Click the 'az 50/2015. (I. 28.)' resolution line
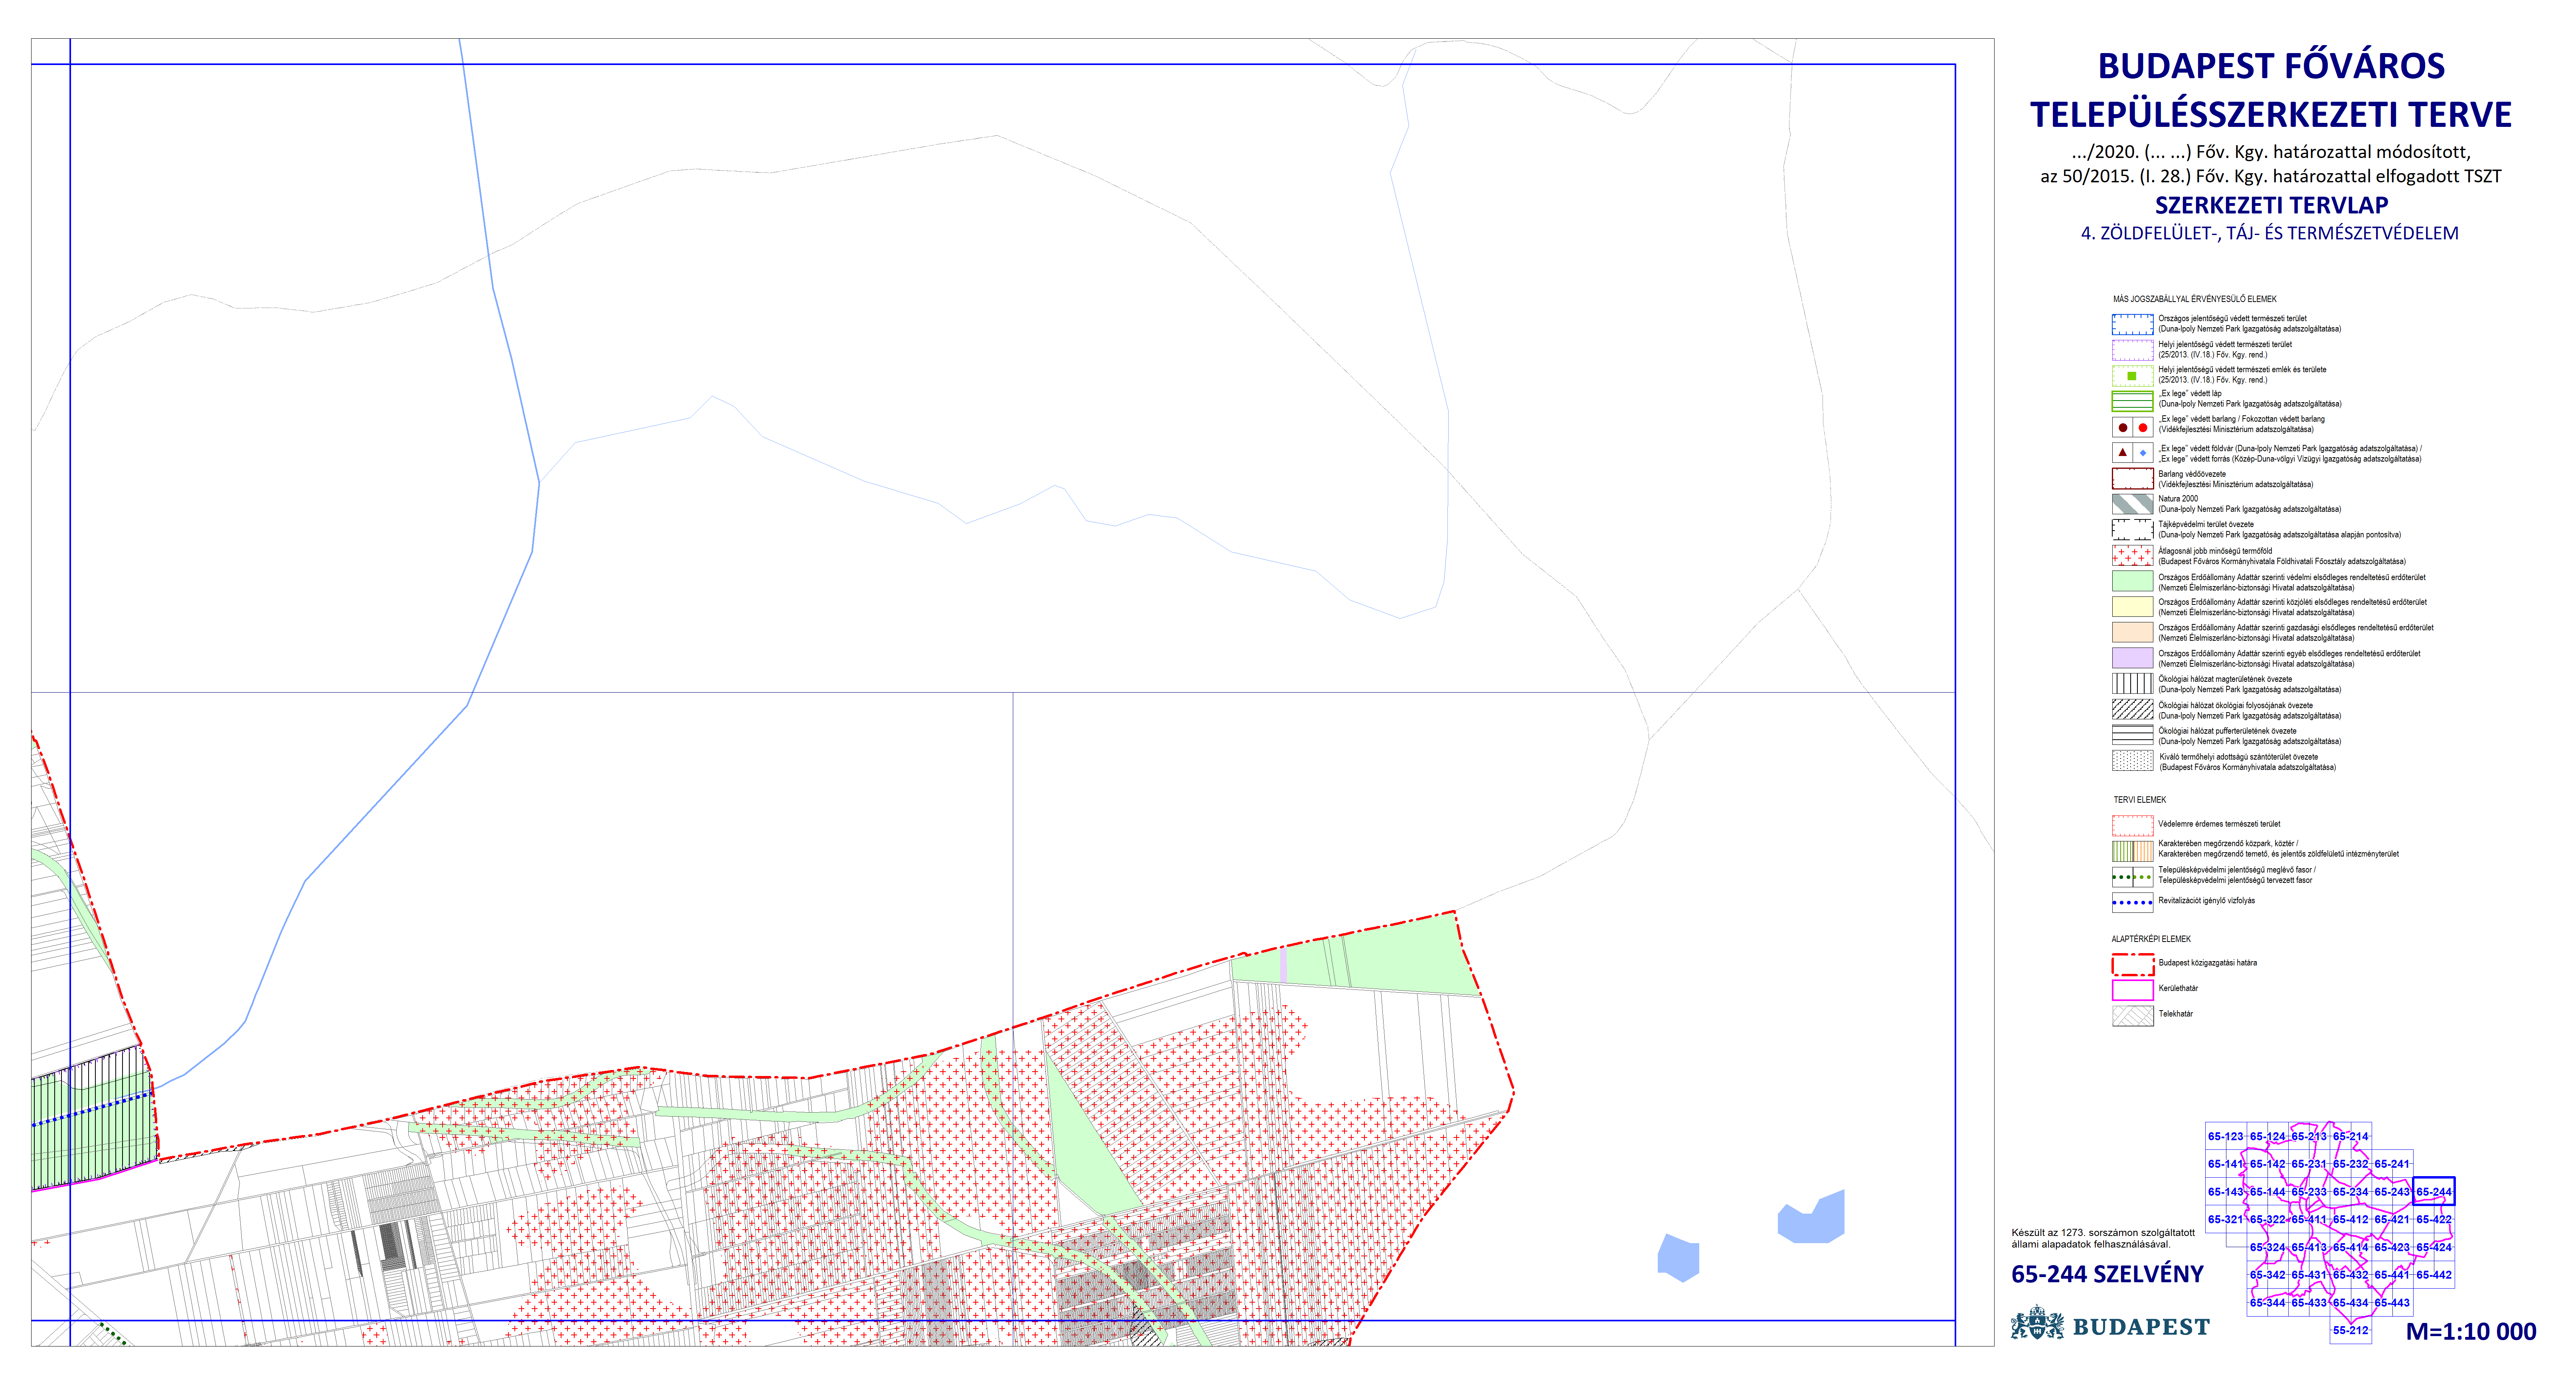This screenshot has width=2576, height=1382. tap(2271, 177)
